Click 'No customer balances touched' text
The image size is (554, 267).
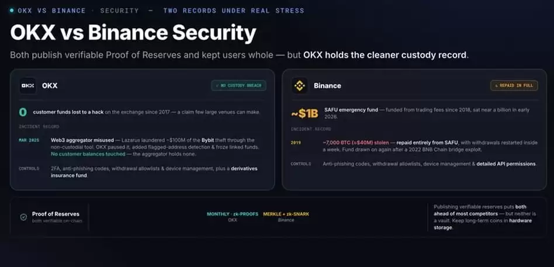(88, 154)
